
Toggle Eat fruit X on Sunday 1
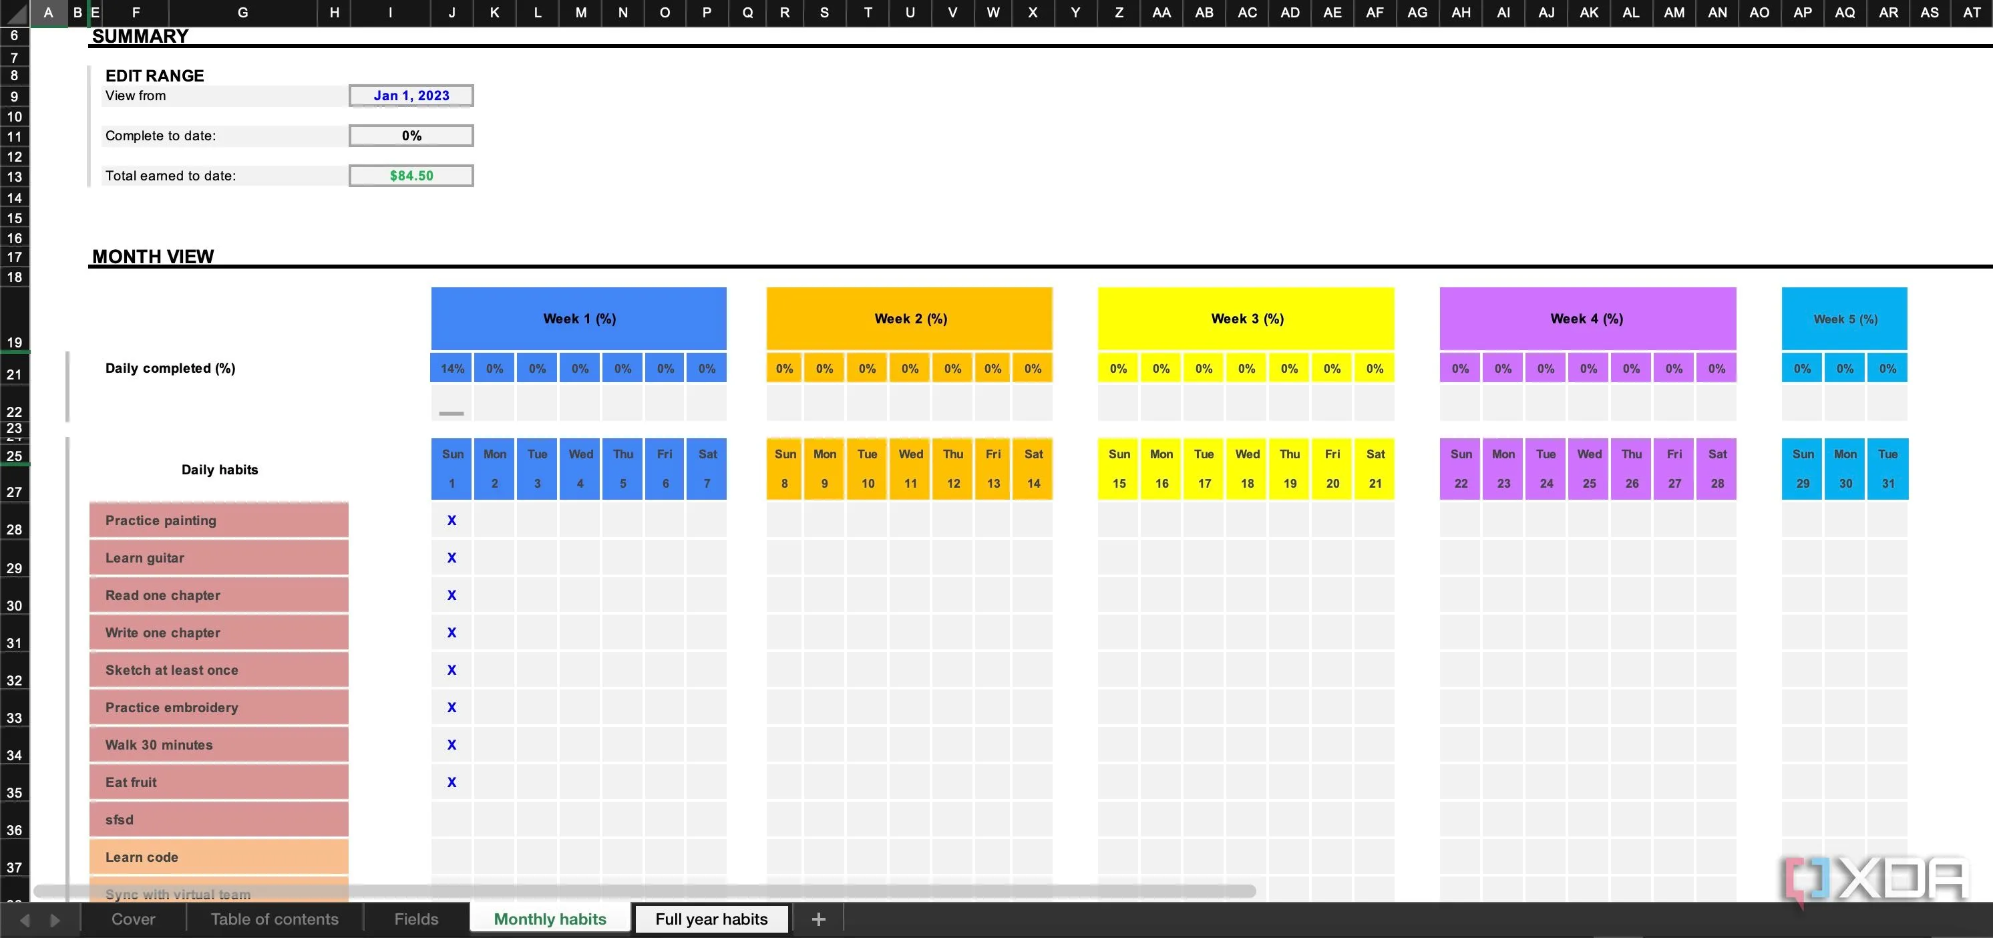point(451,782)
